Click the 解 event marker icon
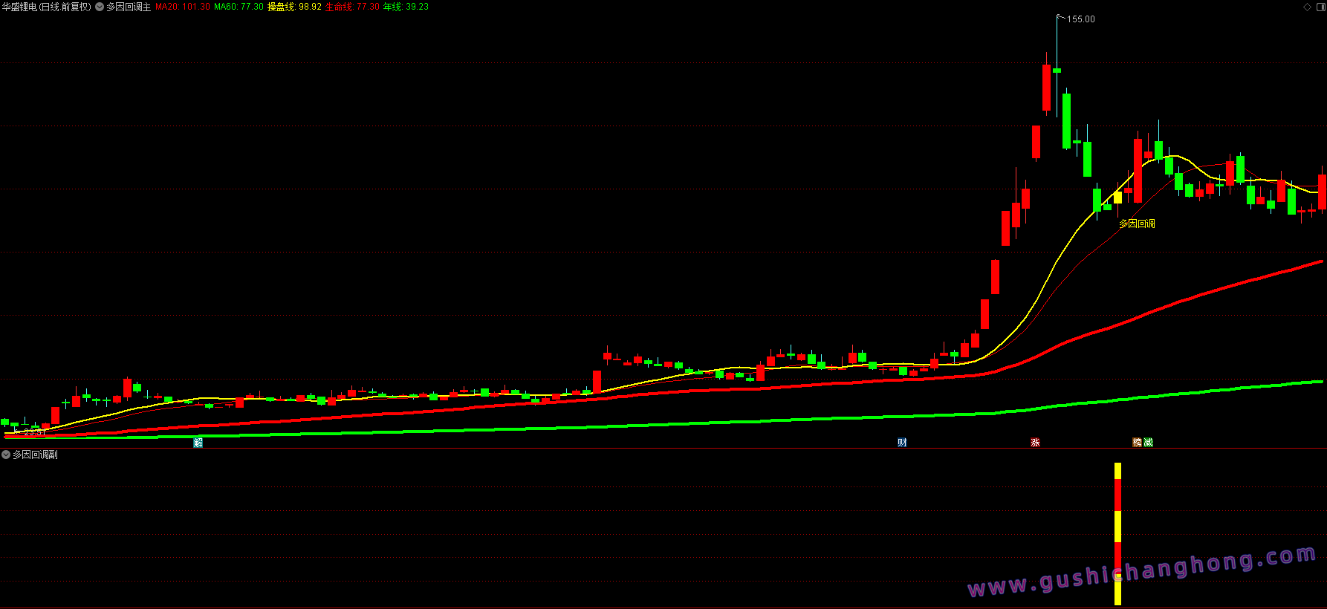1327x609 pixels. click(x=198, y=443)
